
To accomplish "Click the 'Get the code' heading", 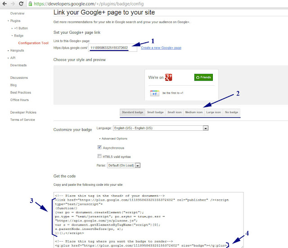I will [64, 176].
